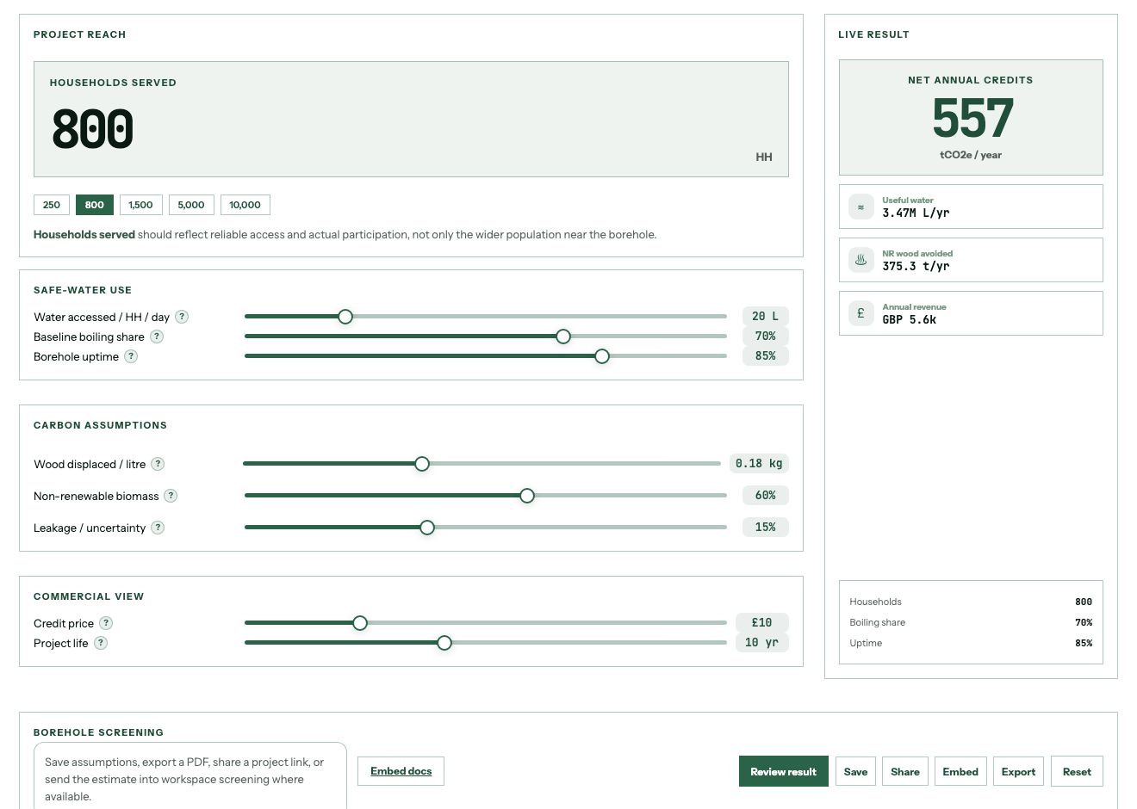Image resolution: width=1137 pixels, height=809 pixels.
Task: Open help for Non-renewable biomass
Action: click(171, 496)
